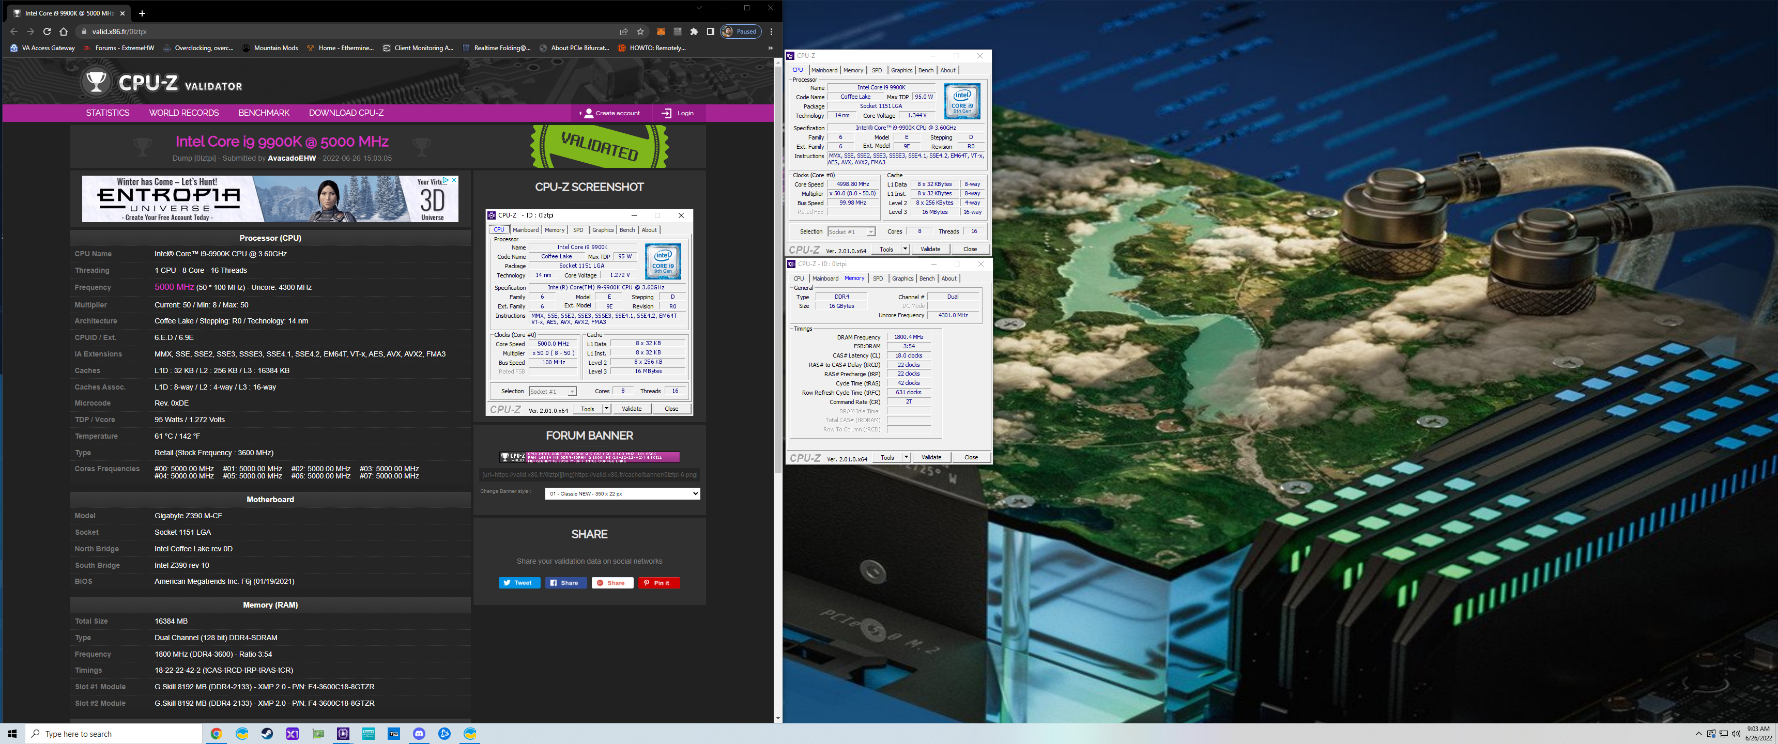The image size is (1778, 744).
Task: Switch to CPU tab in lower CPU-Z window
Action: tap(799, 278)
